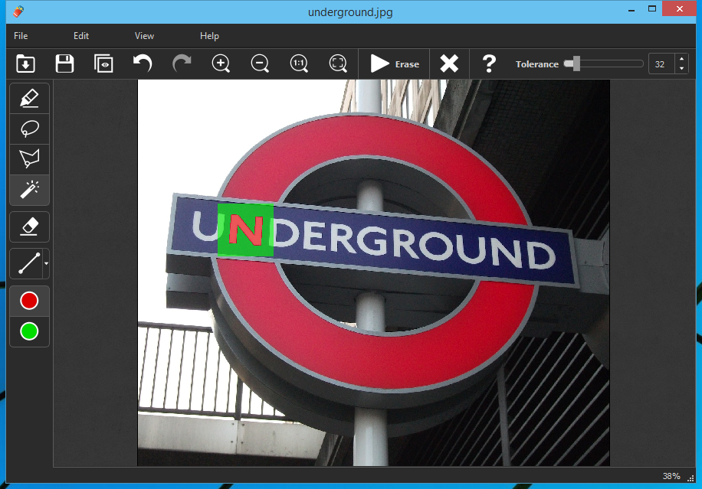
Task: Click the X clear selection button
Action: (x=449, y=64)
